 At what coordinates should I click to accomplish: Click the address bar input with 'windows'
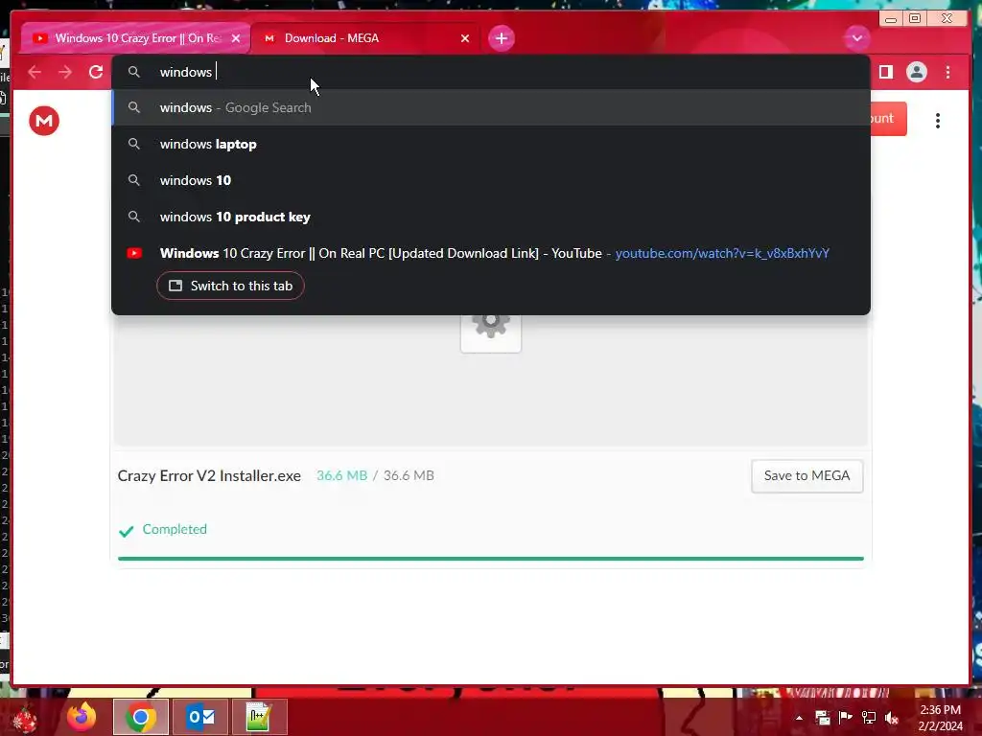pyautogui.click(x=491, y=72)
